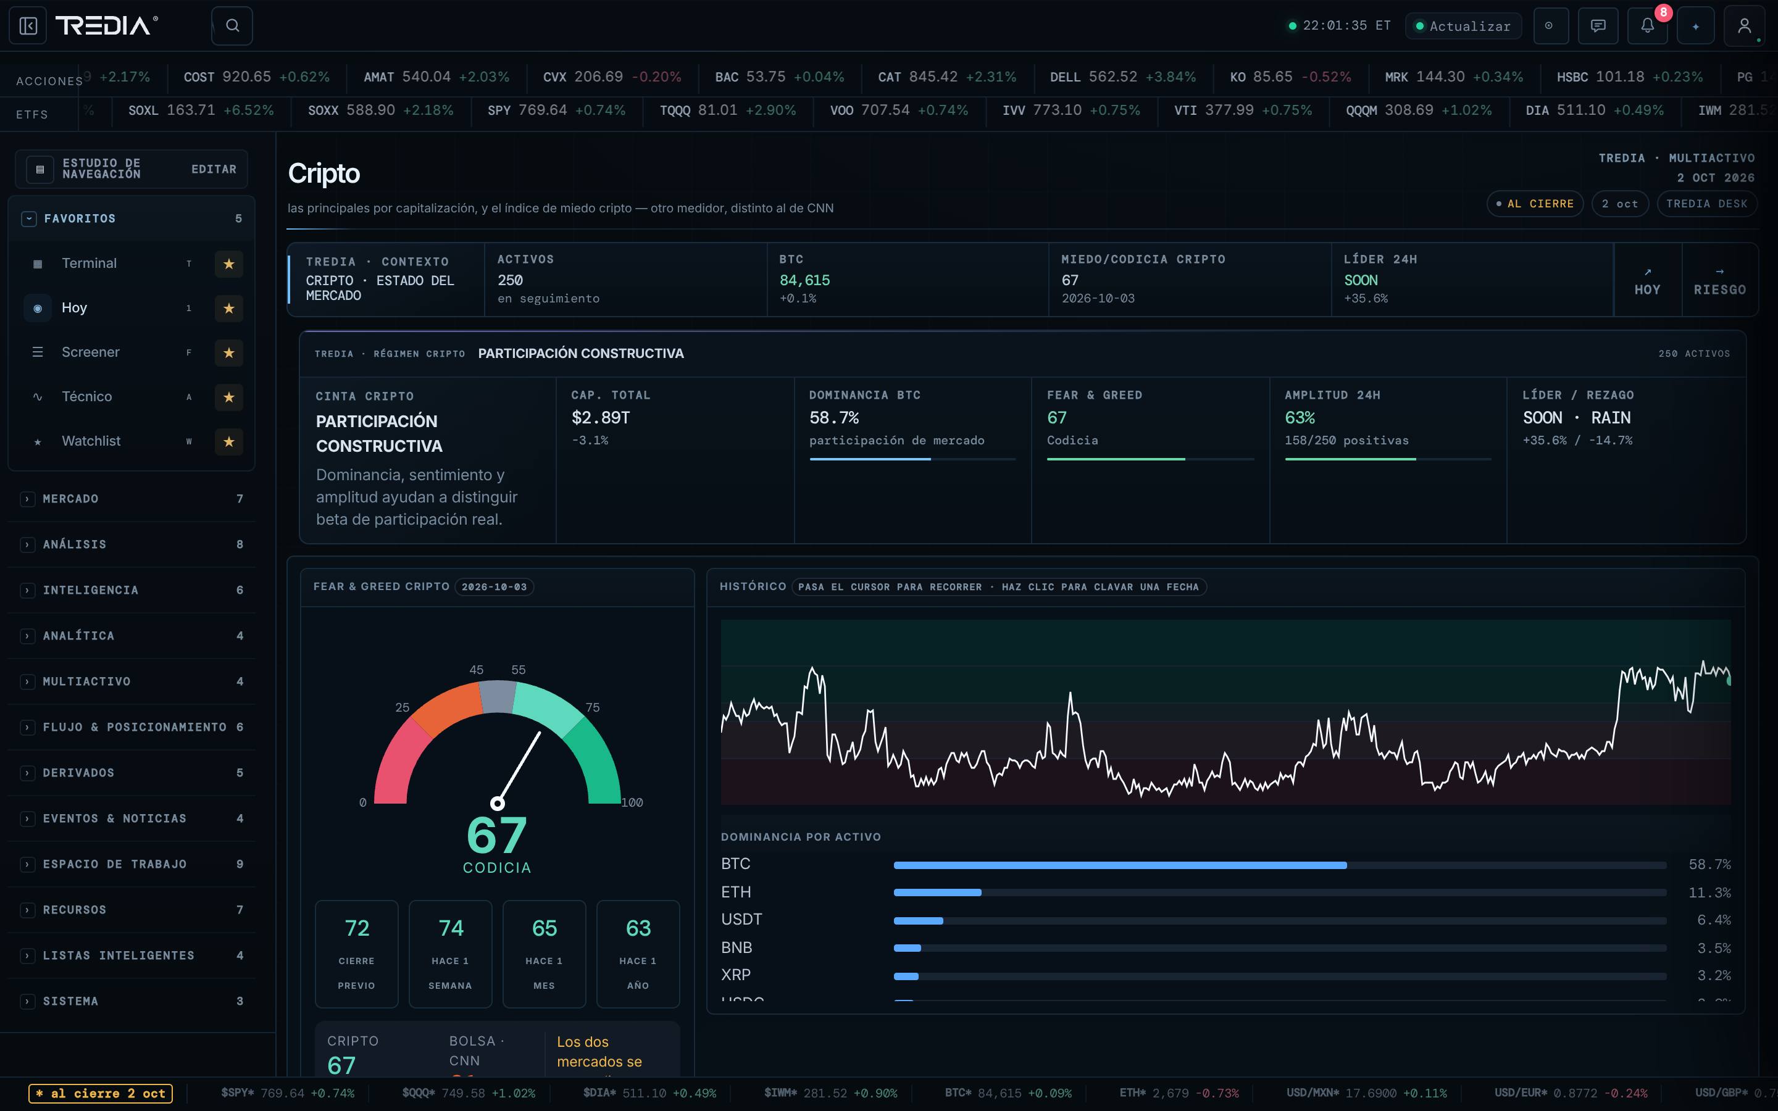Go to the Hoy context link
This screenshot has height=1111, width=1778.
1647,280
